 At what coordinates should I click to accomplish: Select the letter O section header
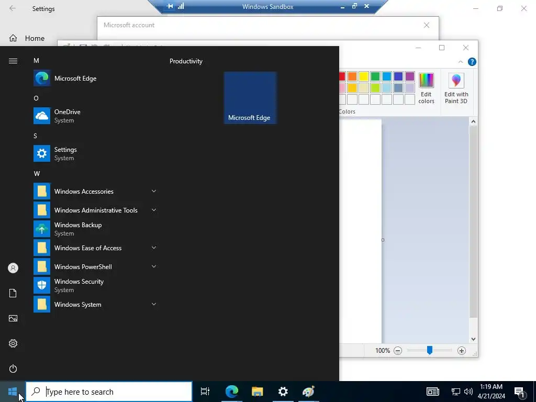[36, 98]
